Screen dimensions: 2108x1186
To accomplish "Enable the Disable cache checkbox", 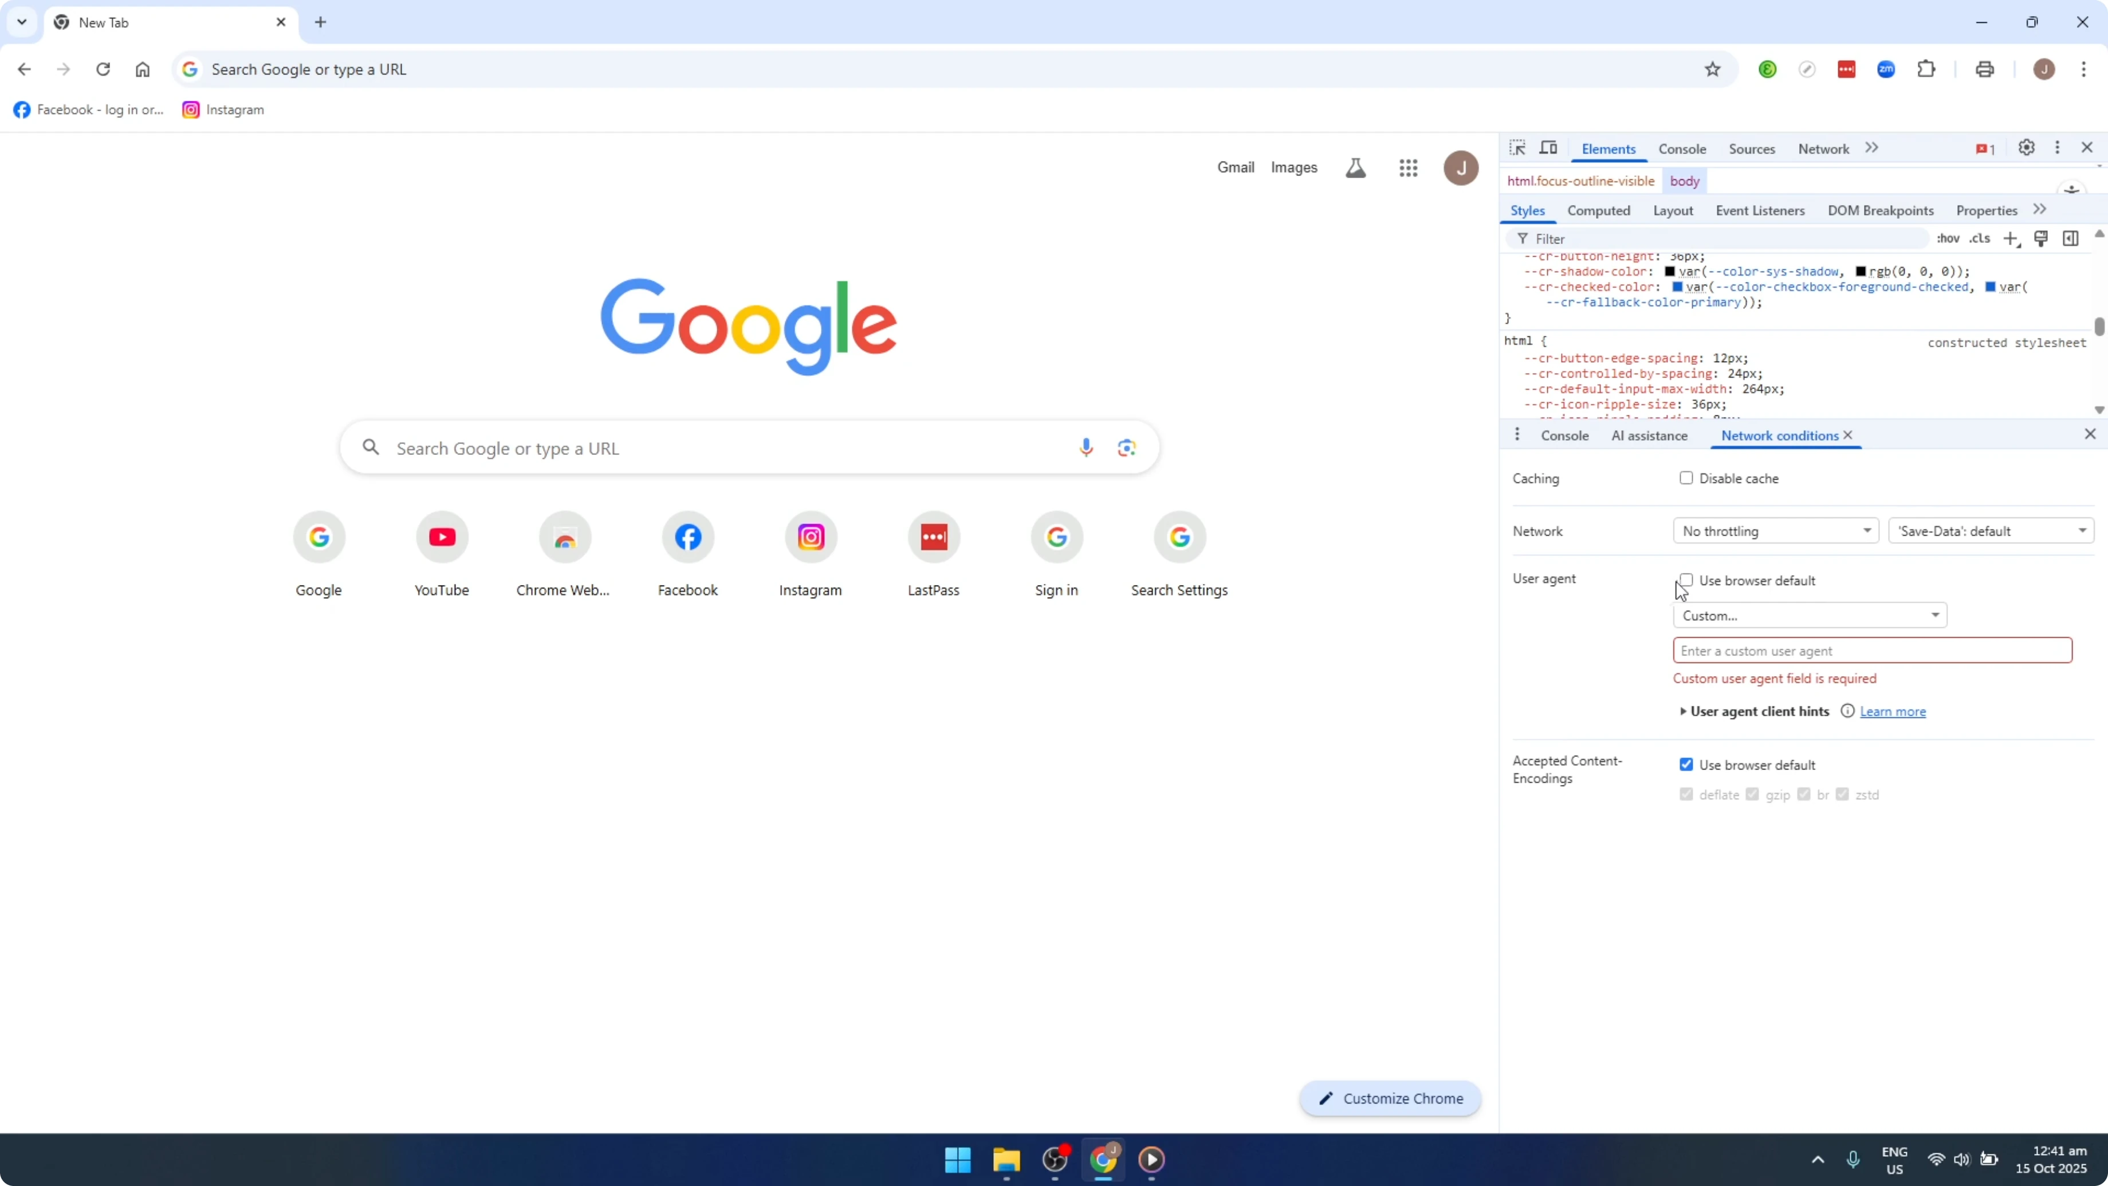I will coord(1686,478).
